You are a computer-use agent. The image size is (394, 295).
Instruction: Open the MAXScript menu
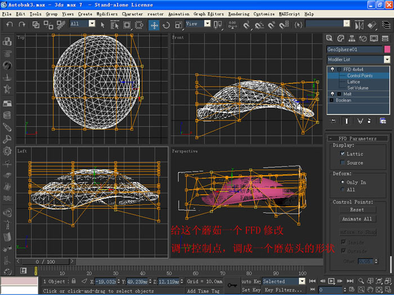pos(289,14)
